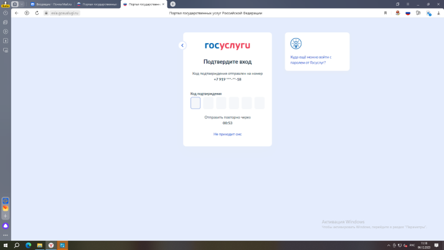Bookmark this page with the bookmark icon

tap(386, 12)
